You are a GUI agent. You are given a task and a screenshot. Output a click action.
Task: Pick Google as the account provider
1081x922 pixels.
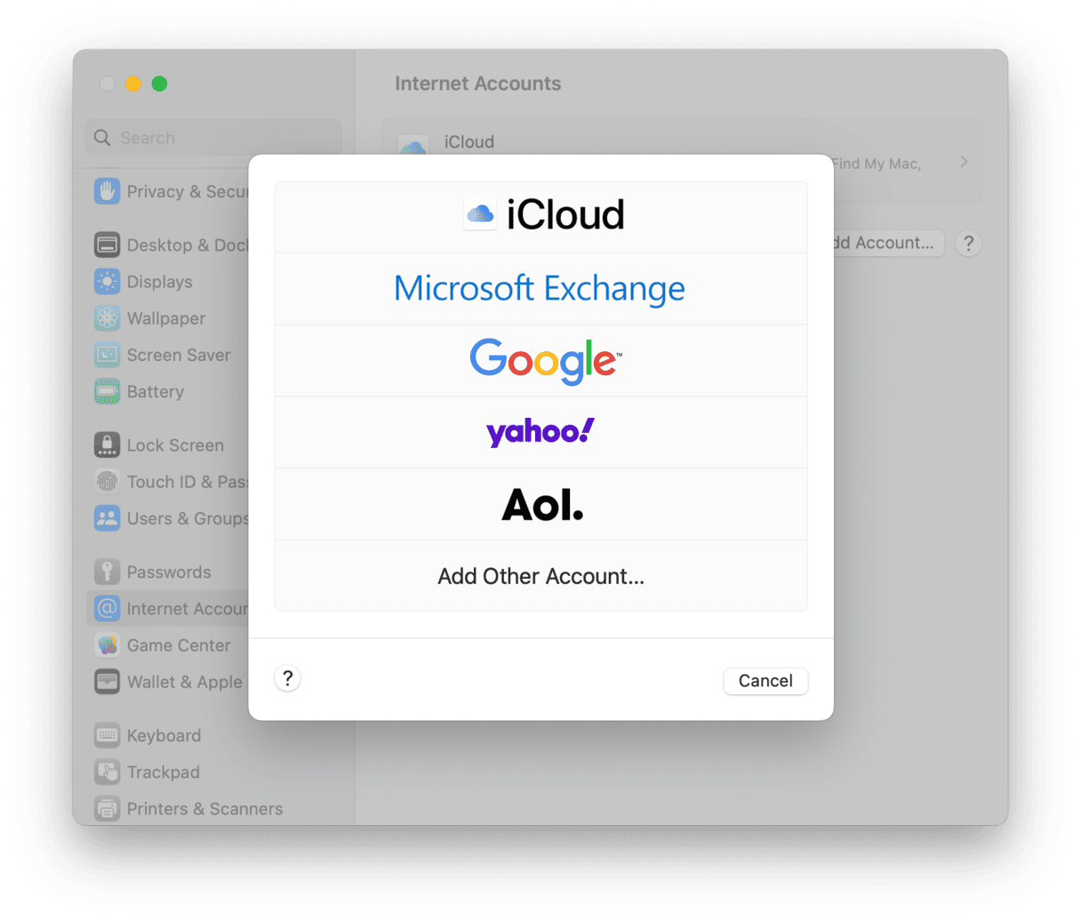click(540, 361)
